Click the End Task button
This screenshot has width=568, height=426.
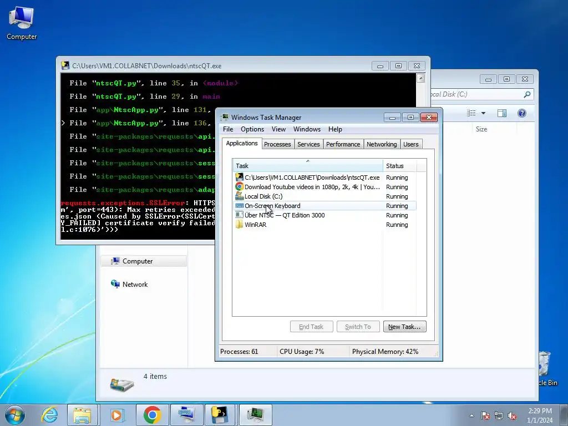click(x=312, y=327)
